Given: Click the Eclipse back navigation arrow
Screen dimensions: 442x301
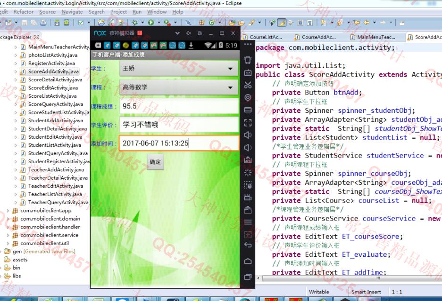Looking at the screenshot, I should tap(366, 23).
